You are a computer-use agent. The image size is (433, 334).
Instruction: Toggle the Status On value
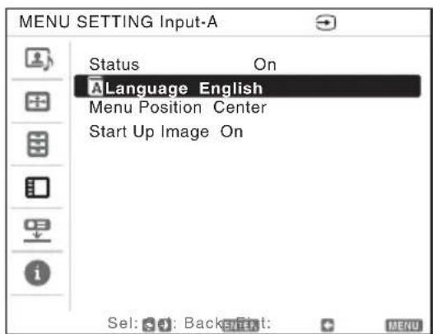point(265,65)
